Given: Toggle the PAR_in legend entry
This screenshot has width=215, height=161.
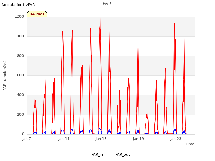Looking at the screenshot, I should tap(94, 155).
